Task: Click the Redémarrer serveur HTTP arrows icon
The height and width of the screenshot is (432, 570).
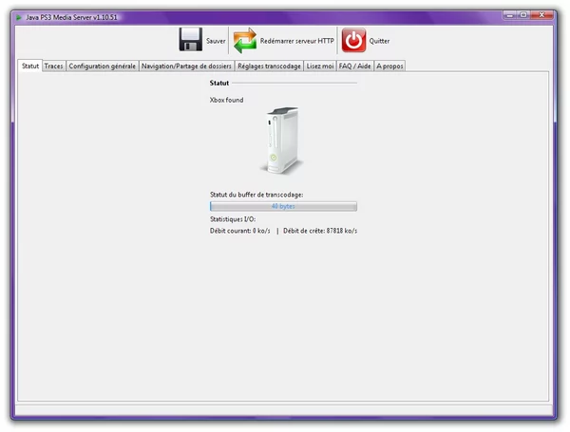Action: [x=245, y=40]
